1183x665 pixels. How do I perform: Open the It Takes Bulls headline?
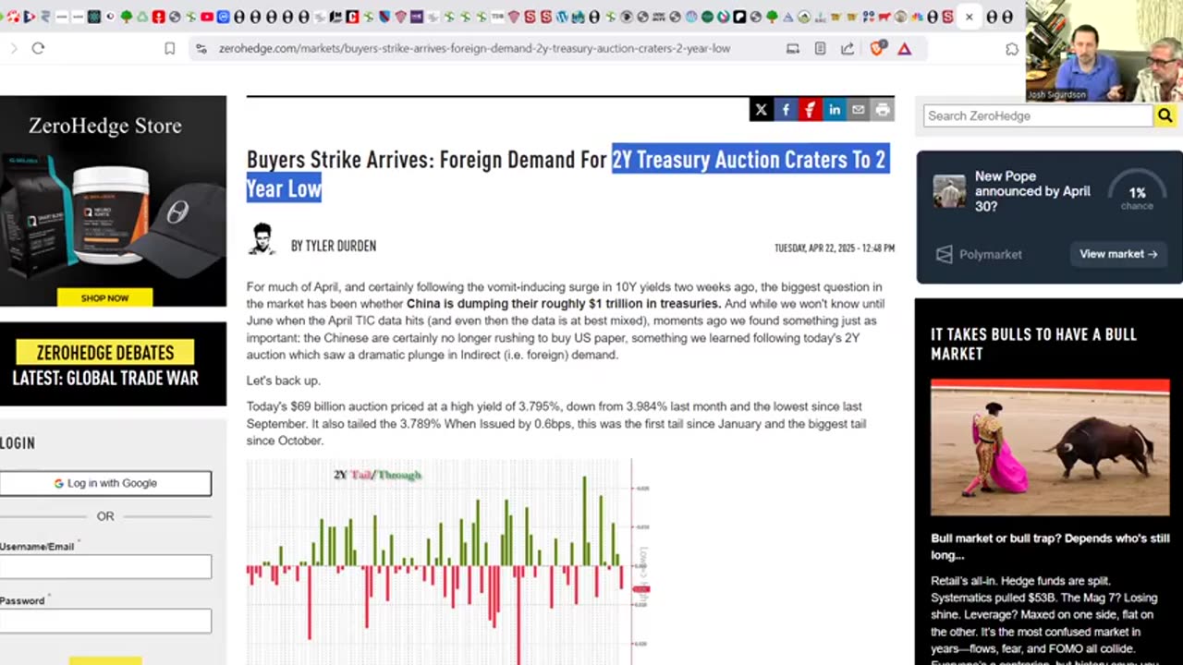click(1033, 344)
